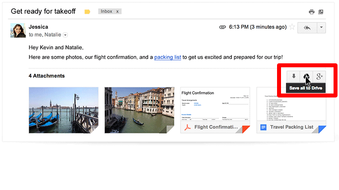The width and height of the screenshot is (339, 190).
Task: Open more reply options dropdown arrow
Action: (x=321, y=27)
